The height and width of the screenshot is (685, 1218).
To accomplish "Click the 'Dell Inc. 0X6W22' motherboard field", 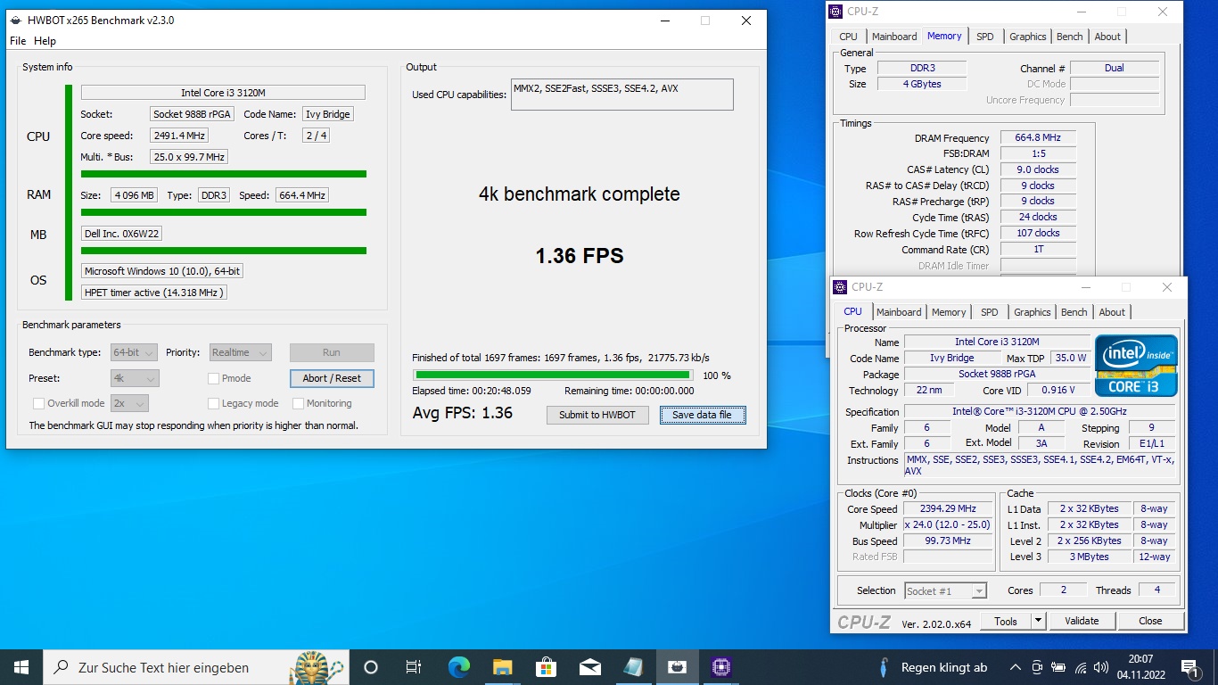I will coord(122,234).
